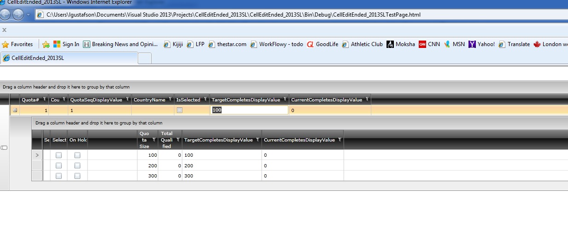The height and width of the screenshot is (242, 568).
Task: Sort the child grid by Select header
Action: click(x=59, y=140)
